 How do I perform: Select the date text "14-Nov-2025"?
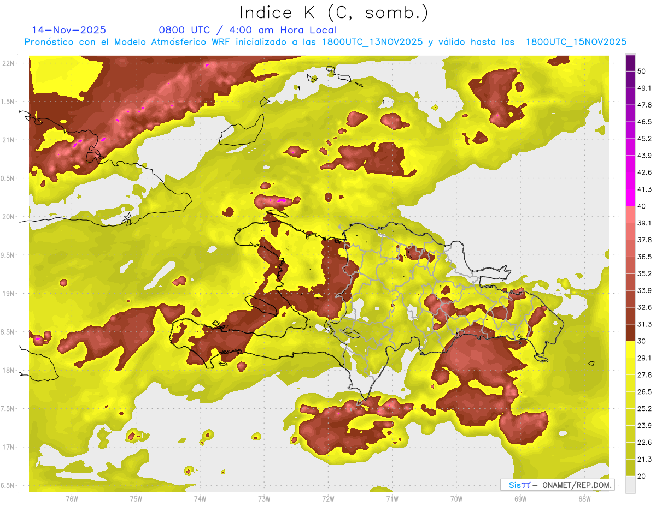tap(69, 30)
